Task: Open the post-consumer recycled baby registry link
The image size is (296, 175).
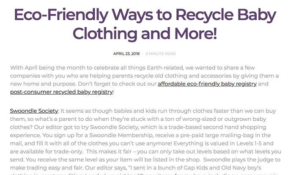Action: (x=61, y=92)
